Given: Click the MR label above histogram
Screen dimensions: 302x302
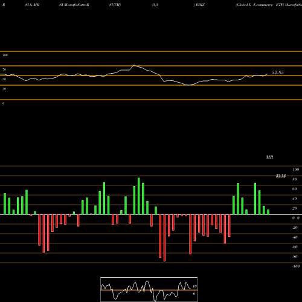Looking at the screenshot, I should pyautogui.click(x=269, y=157).
